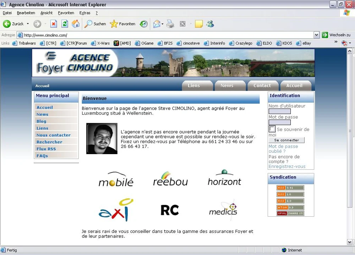
Task: Open the Datei menu
Action: point(7,13)
